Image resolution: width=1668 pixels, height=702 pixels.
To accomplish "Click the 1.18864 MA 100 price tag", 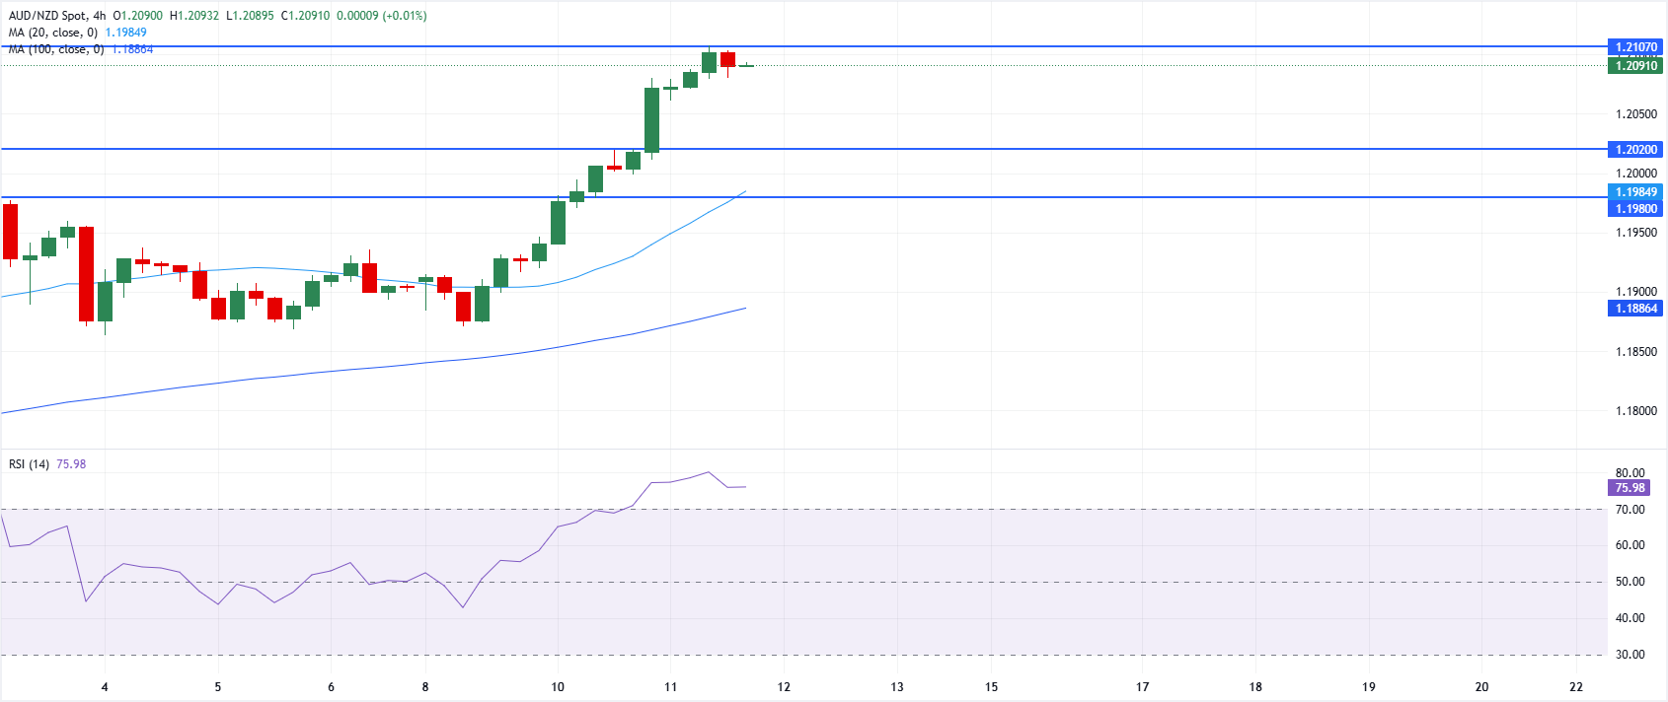I will click(x=1634, y=309).
